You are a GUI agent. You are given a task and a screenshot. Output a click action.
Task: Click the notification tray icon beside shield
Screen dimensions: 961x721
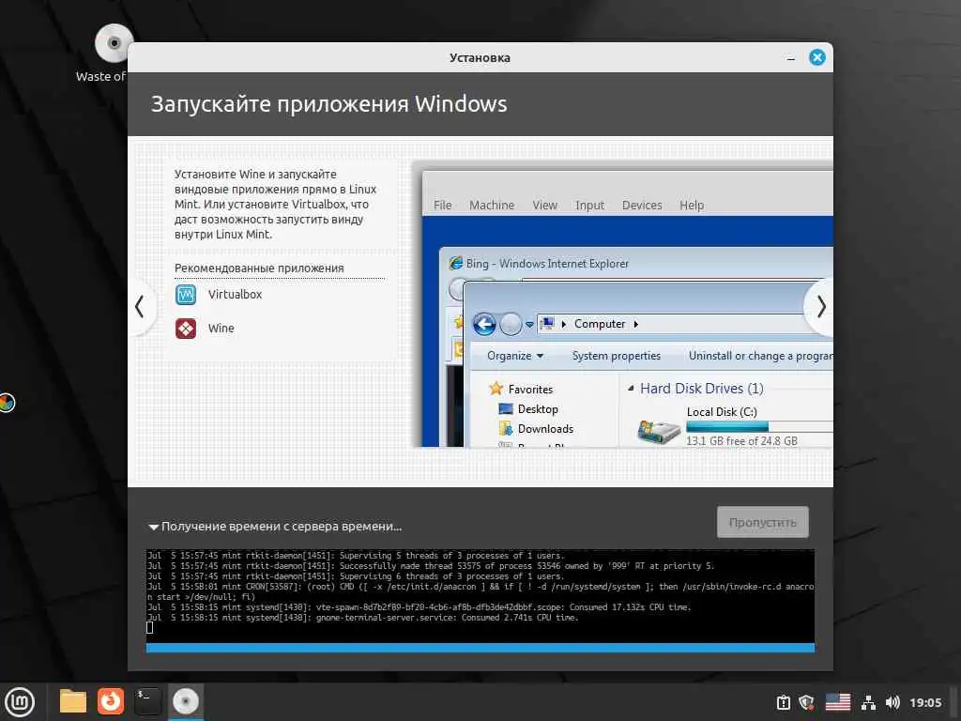pos(784,702)
